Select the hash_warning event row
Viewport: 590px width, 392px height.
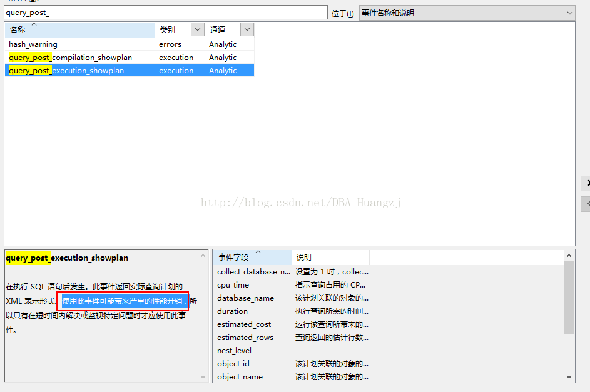(130, 44)
